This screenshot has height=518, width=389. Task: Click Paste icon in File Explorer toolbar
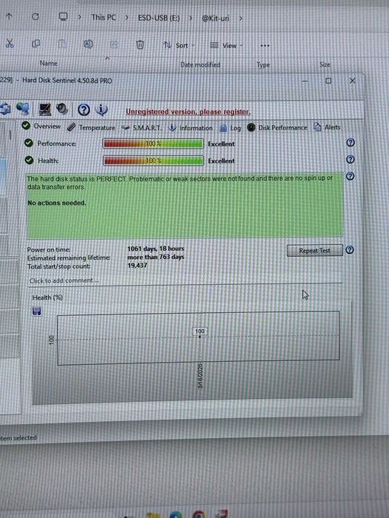point(61,44)
